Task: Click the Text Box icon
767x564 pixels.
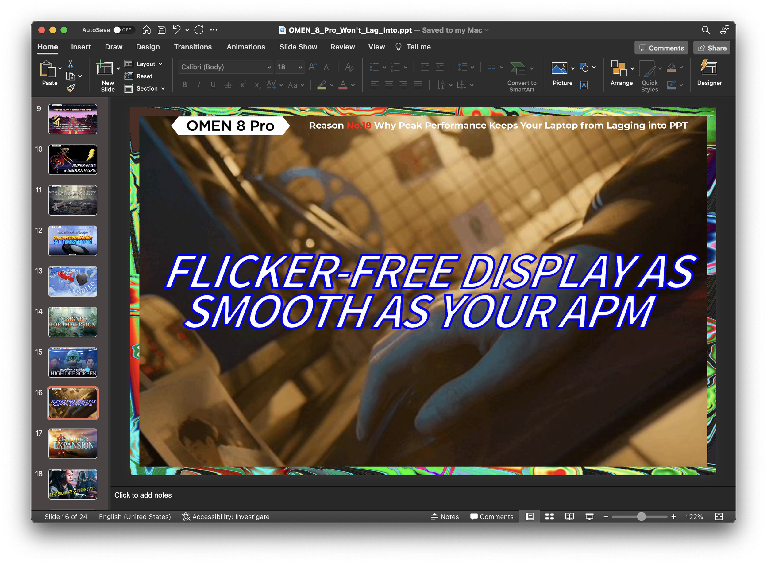Action: click(x=584, y=85)
